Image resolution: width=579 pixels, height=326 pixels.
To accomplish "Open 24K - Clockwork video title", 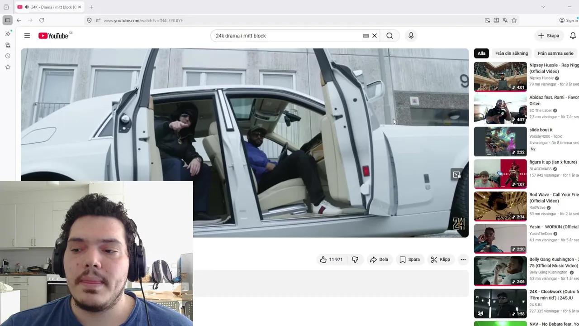I will click(554, 295).
